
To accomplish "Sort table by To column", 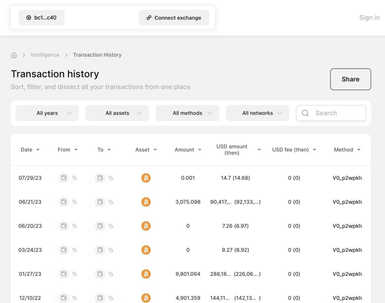I will [104, 150].
